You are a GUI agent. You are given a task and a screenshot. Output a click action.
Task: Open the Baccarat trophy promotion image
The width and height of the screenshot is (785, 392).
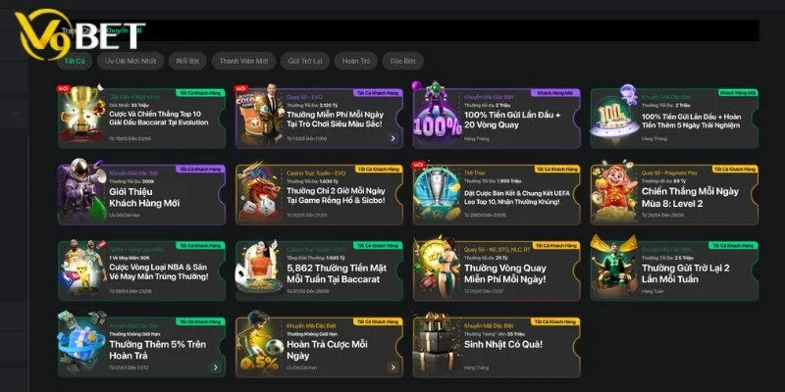(82, 114)
